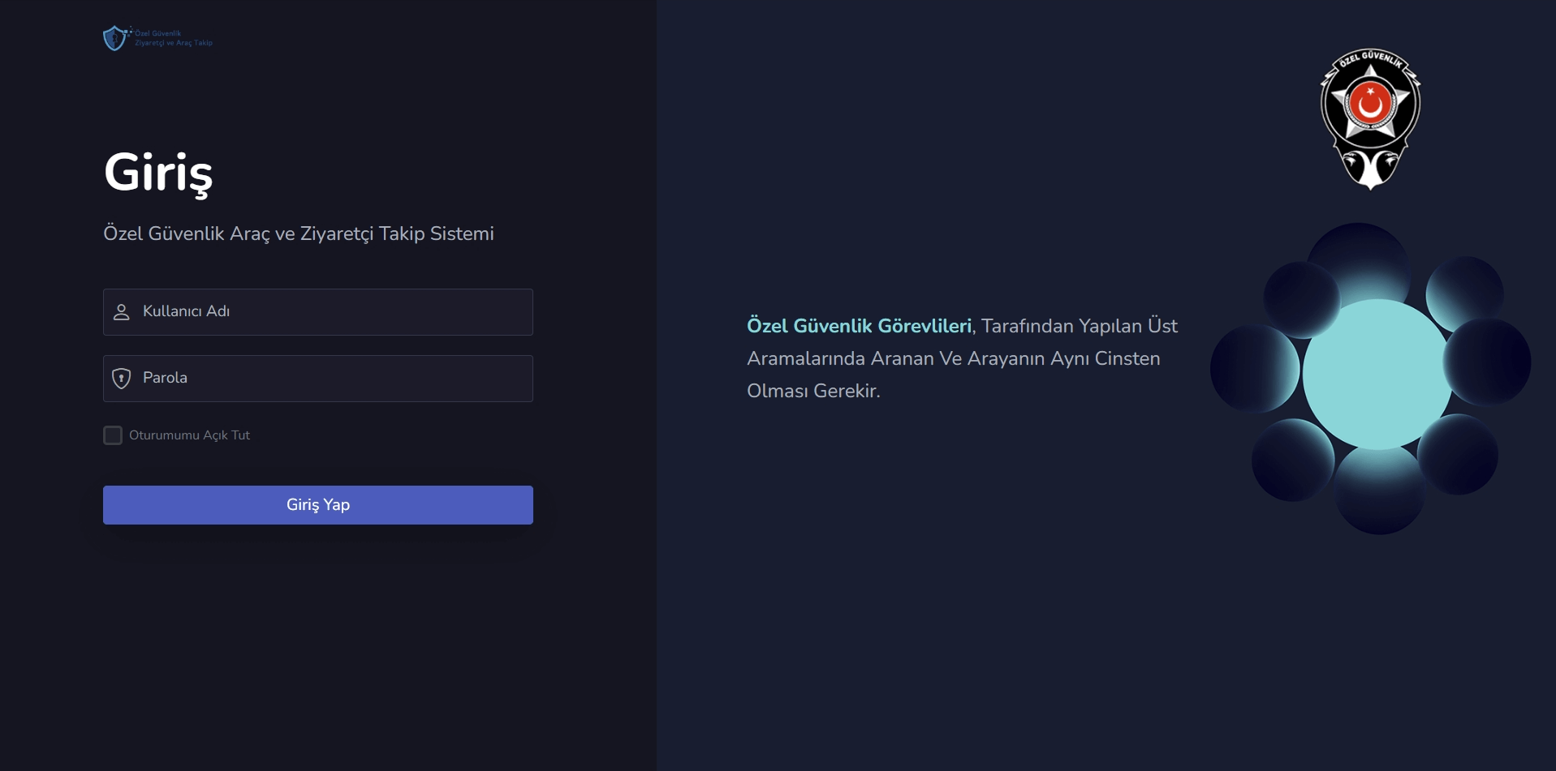The image size is (1556, 771).
Task: Click the shield lock icon in the Parola field
Action: pos(122,379)
